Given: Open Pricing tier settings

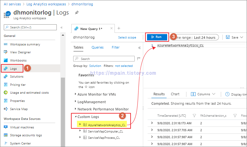Looking at the screenshot, I should coord(18,85).
